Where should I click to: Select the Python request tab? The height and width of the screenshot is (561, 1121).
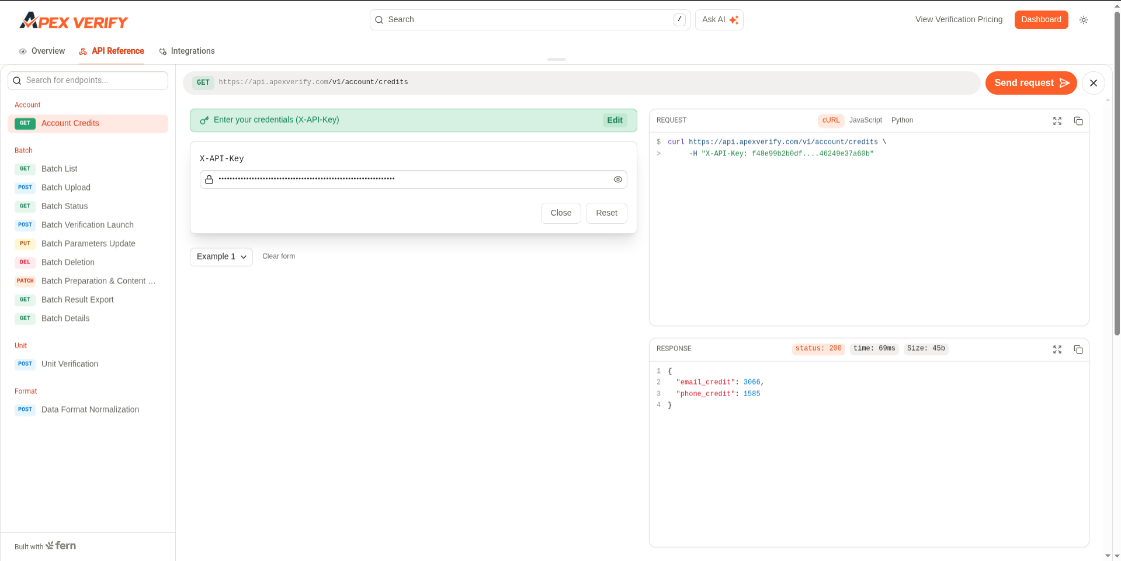[x=902, y=120]
